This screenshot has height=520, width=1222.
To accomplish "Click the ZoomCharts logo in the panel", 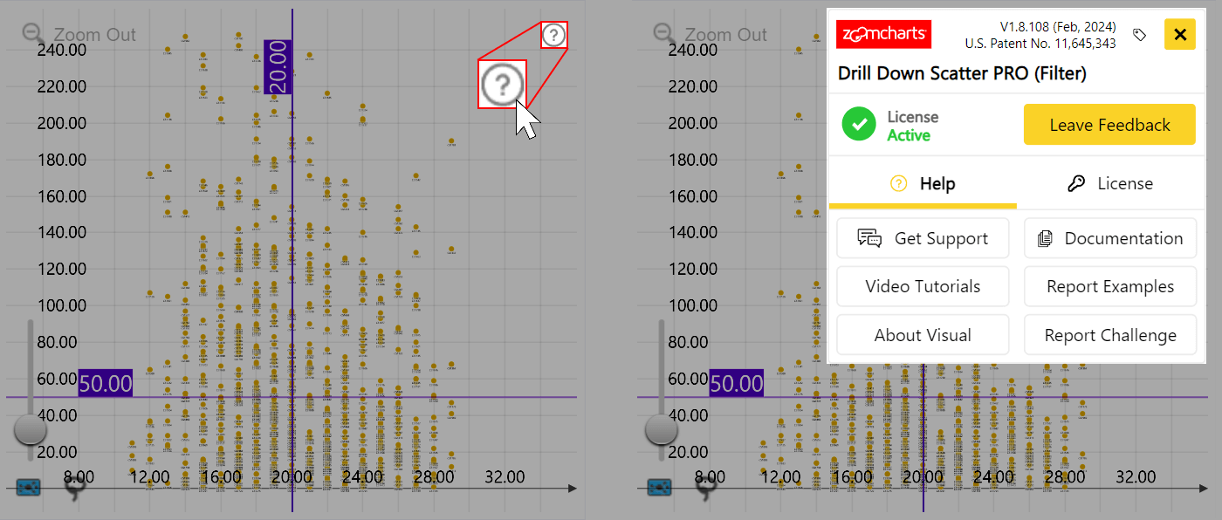I will 883,34.
